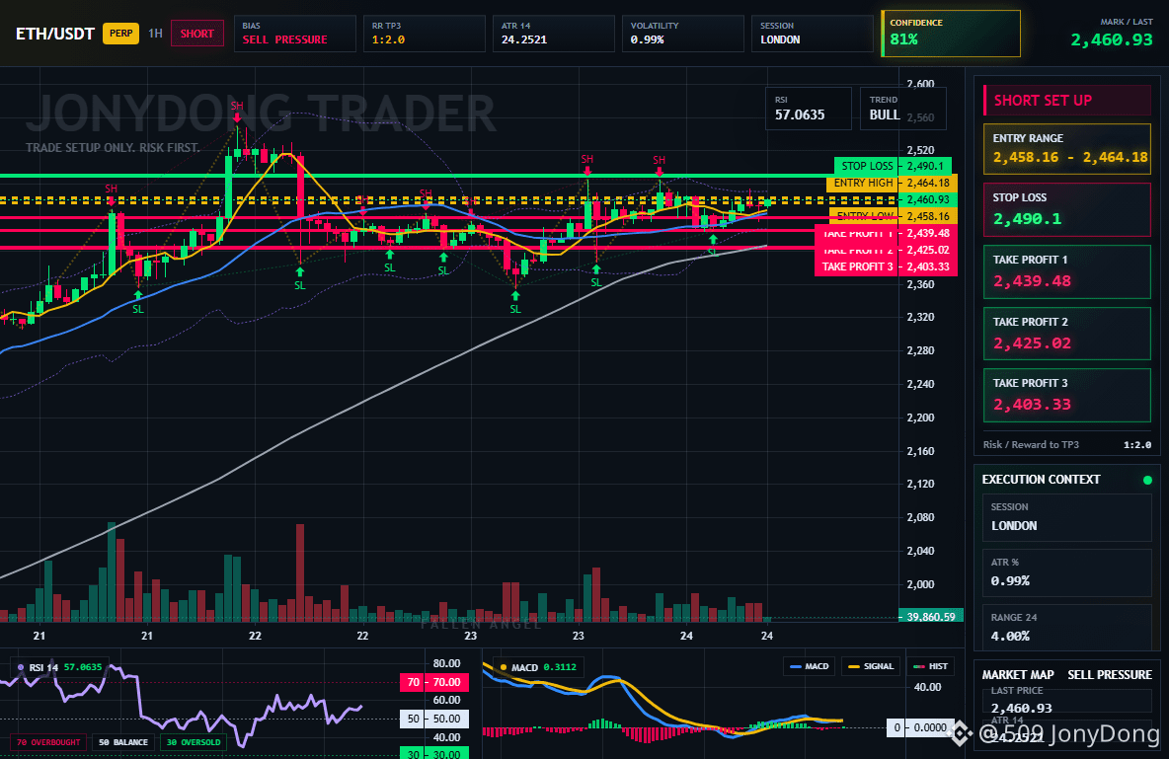Toggle the SIGNAL line legend item
Viewport: 1169px width, 759px height.
871,666
